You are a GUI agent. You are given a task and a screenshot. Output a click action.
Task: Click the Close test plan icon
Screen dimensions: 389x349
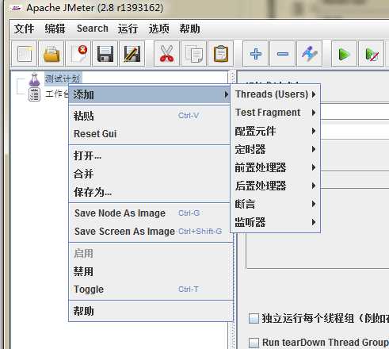(78, 54)
